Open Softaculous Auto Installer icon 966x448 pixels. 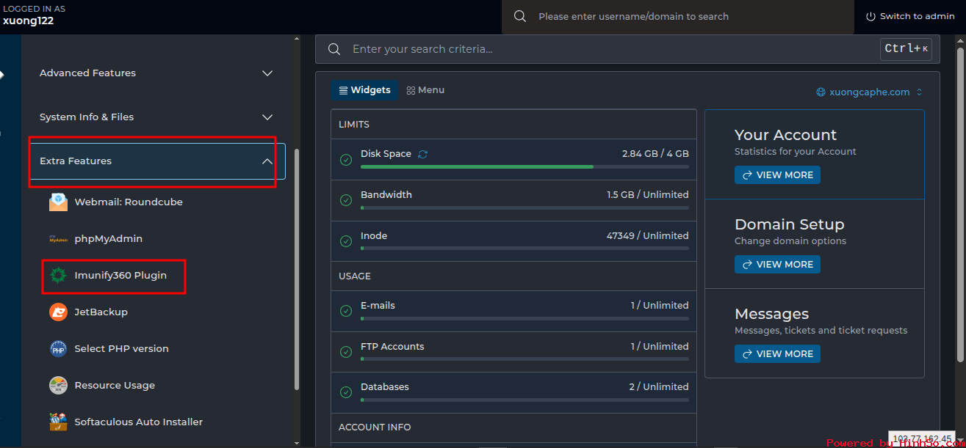[58, 422]
